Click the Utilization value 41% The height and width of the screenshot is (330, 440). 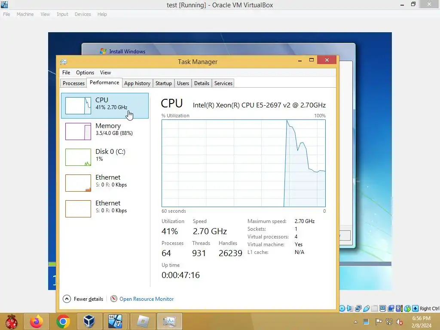tap(169, 231)
